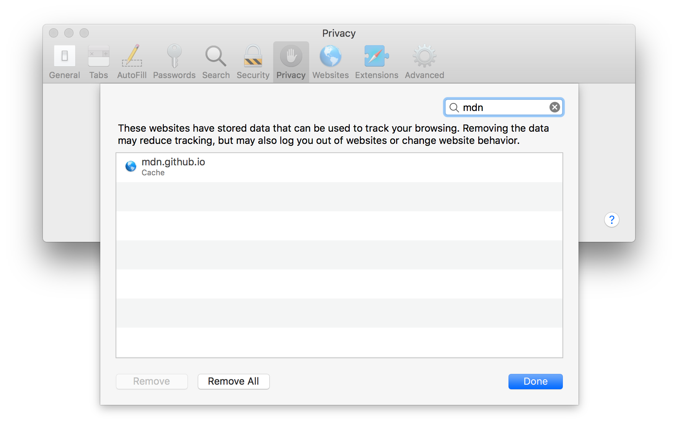
Task: Open the Security preferences pane
Action: (x=253, y=62)
